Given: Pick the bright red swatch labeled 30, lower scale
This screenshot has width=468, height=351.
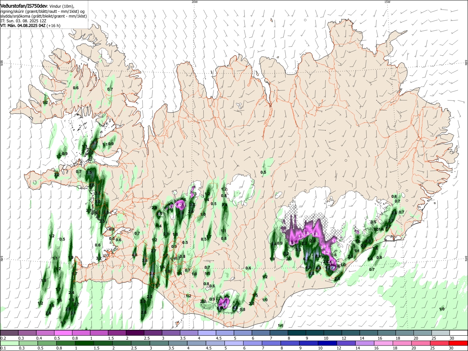Looking at the screenshot, I should coord(458,343).
